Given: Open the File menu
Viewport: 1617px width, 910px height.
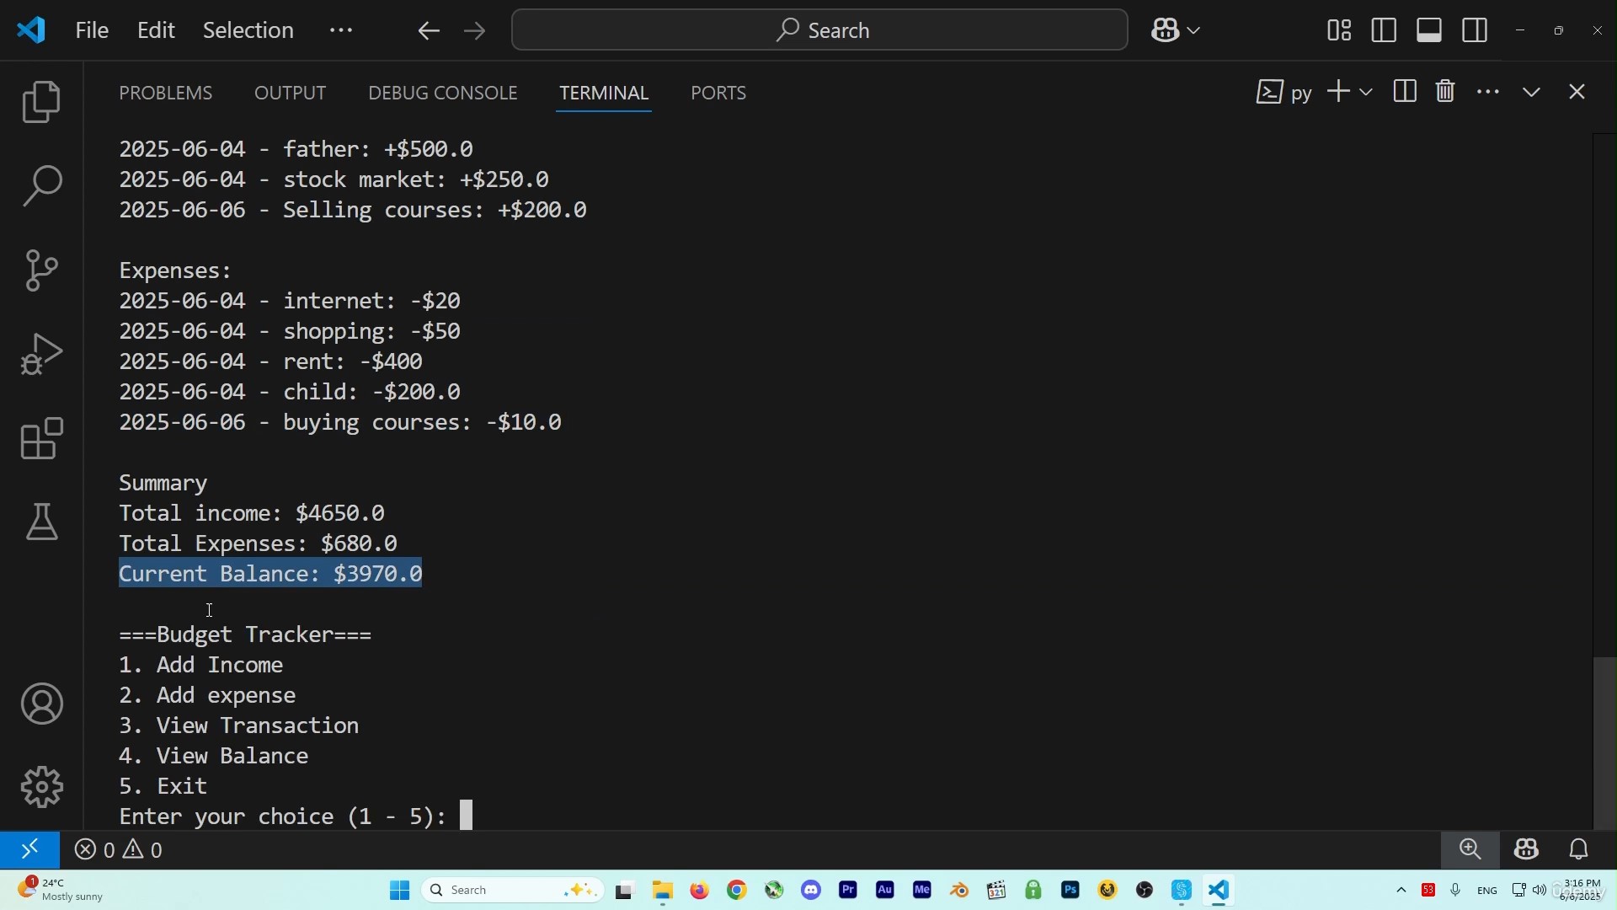Looking at the screenshot, I should point(92,30).
